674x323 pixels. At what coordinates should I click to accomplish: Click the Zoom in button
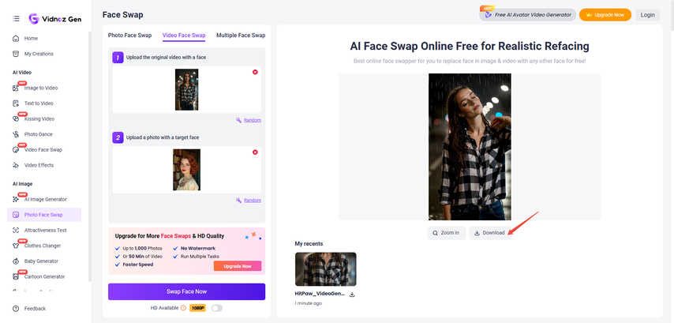[x=446, y=233]
